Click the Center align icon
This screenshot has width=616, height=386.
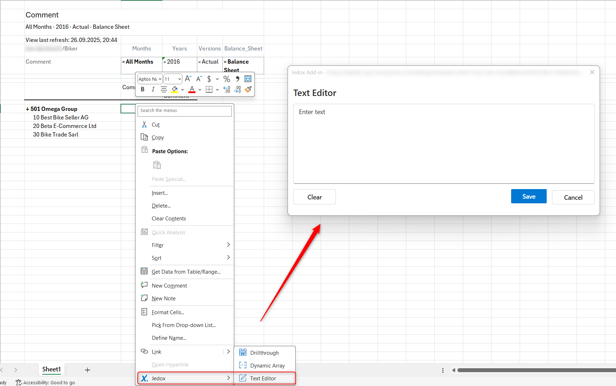164,90
